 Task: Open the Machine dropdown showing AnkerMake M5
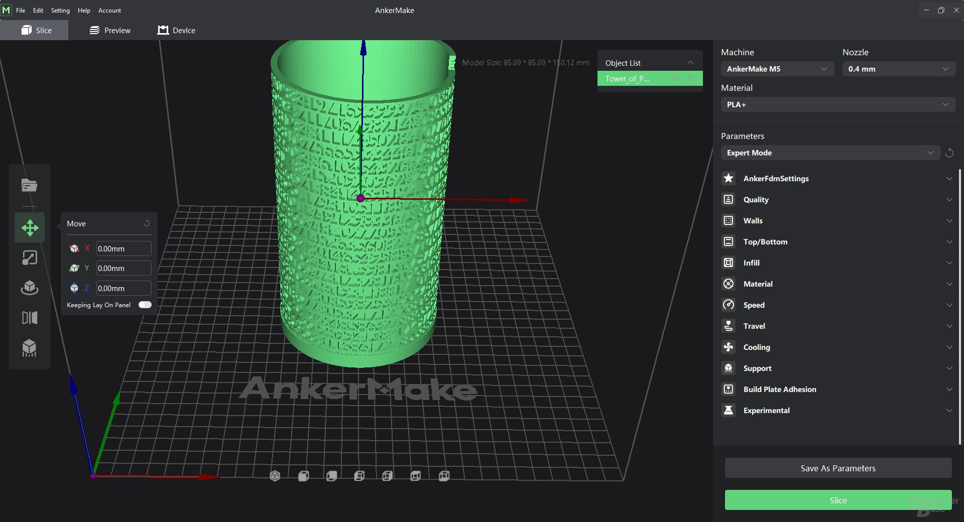pyautogui.click(x=777, y=69)
